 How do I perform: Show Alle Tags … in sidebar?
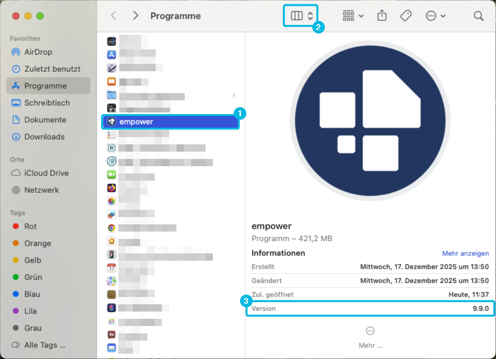(x=48, y=345)
